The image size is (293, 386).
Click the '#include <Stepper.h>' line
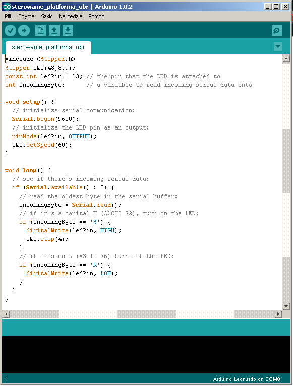[x=40, y=59]
